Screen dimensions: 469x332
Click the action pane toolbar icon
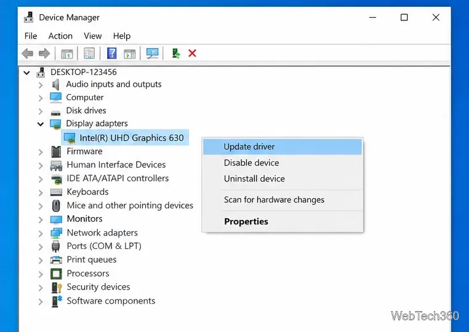(x=129, y=53)
